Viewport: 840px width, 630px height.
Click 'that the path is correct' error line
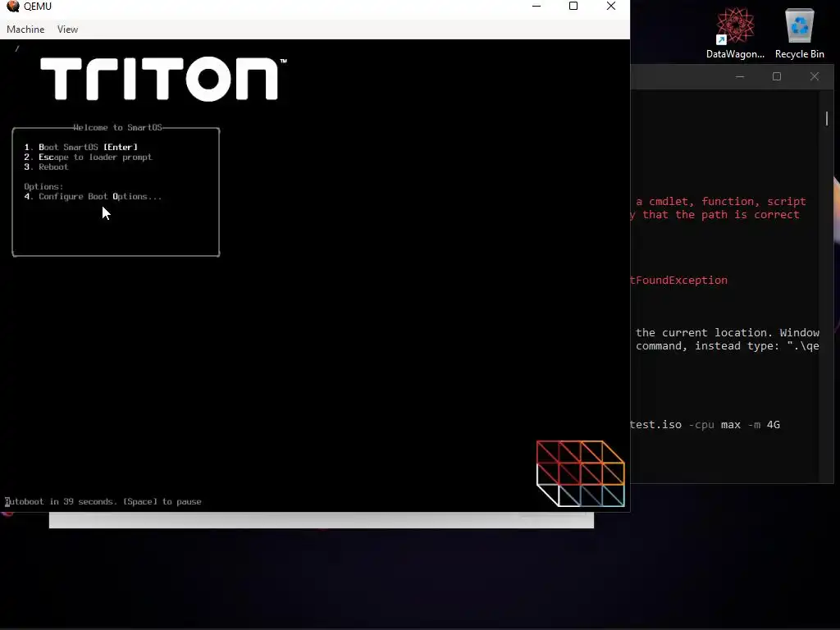pos(720,215)
